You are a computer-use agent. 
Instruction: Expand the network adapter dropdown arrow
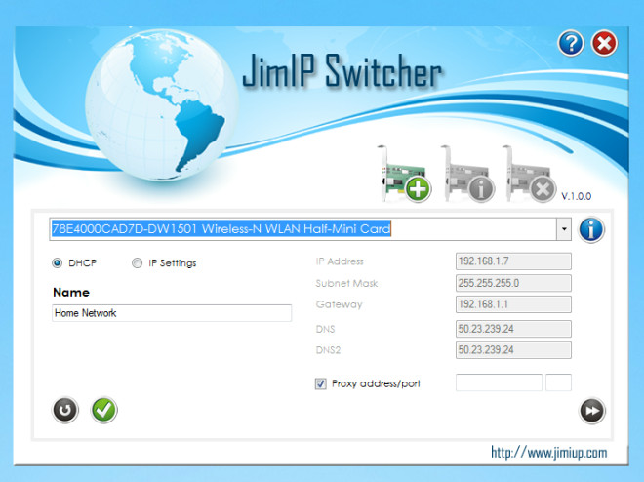[x=564, y=229]
